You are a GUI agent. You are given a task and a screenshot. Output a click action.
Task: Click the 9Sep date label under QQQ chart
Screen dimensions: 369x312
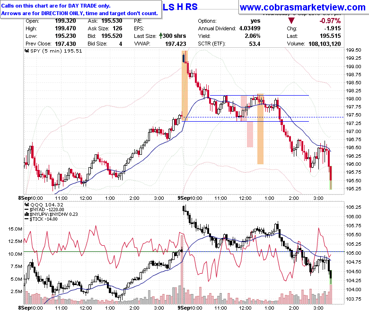pyautogui.click(x=184, y=308)
